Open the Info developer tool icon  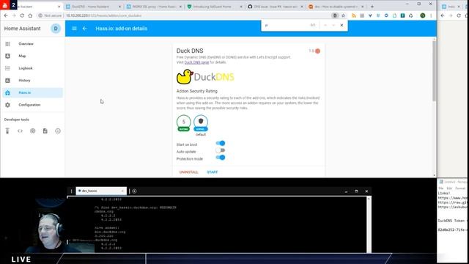click(x=58, y=131)
